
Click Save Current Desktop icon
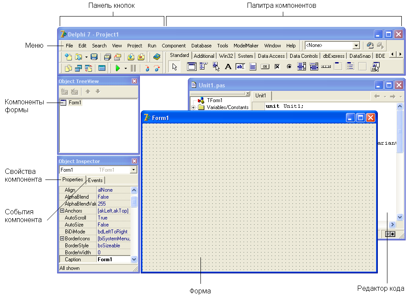(370, 46)
